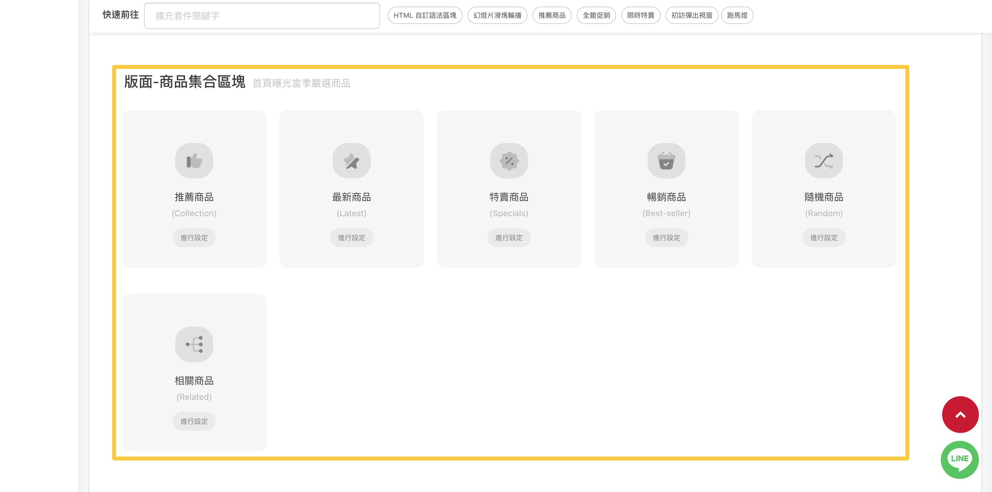Click the 快速前往 label
992x492 pixels.
[120, 15]
